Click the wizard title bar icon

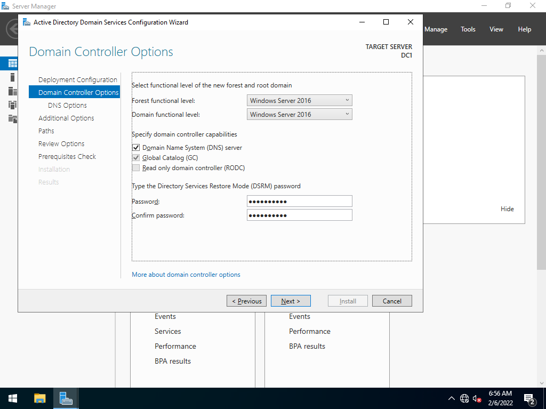27,22
